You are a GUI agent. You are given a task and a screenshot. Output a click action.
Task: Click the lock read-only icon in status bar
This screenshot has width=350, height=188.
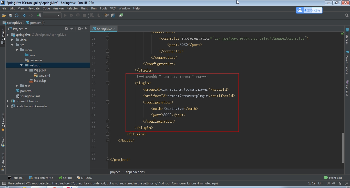click(341, 183)
